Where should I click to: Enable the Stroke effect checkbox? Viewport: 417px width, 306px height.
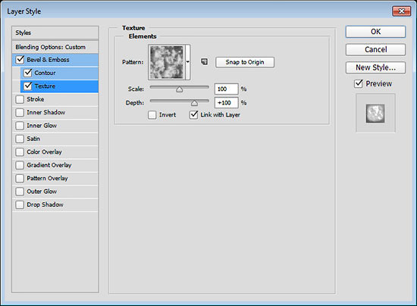click(x=20, y=99)
